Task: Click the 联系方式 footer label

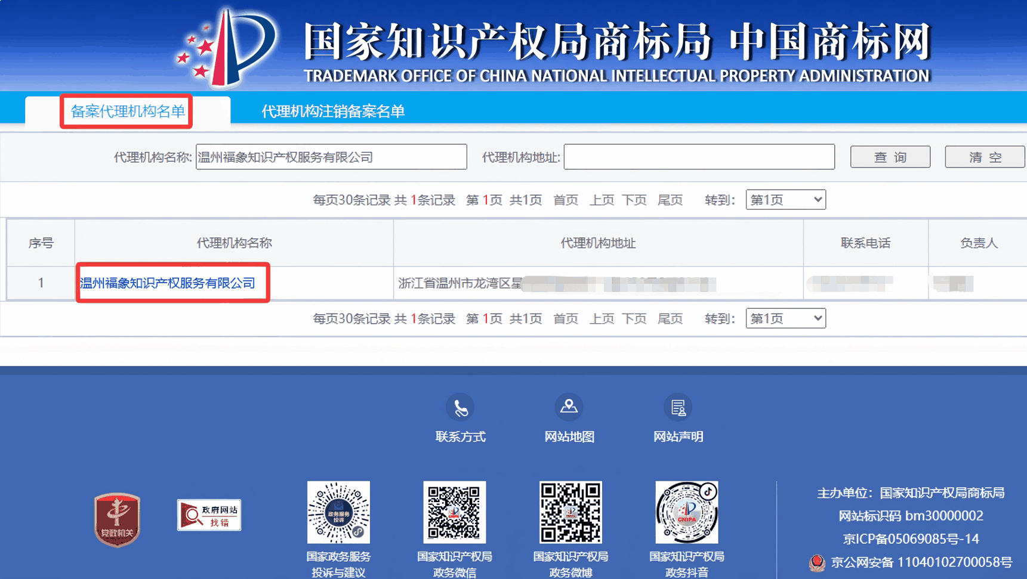Action: point(460,436)
